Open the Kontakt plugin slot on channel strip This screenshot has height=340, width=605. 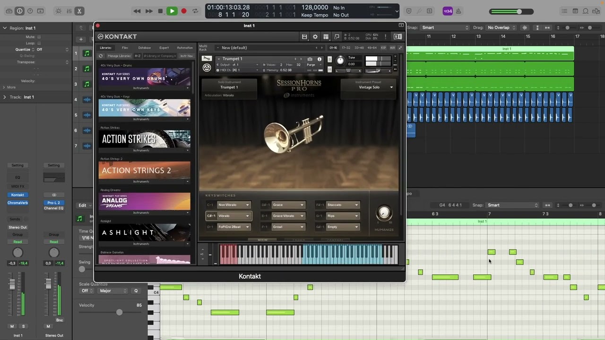click(x=17, y=195)
